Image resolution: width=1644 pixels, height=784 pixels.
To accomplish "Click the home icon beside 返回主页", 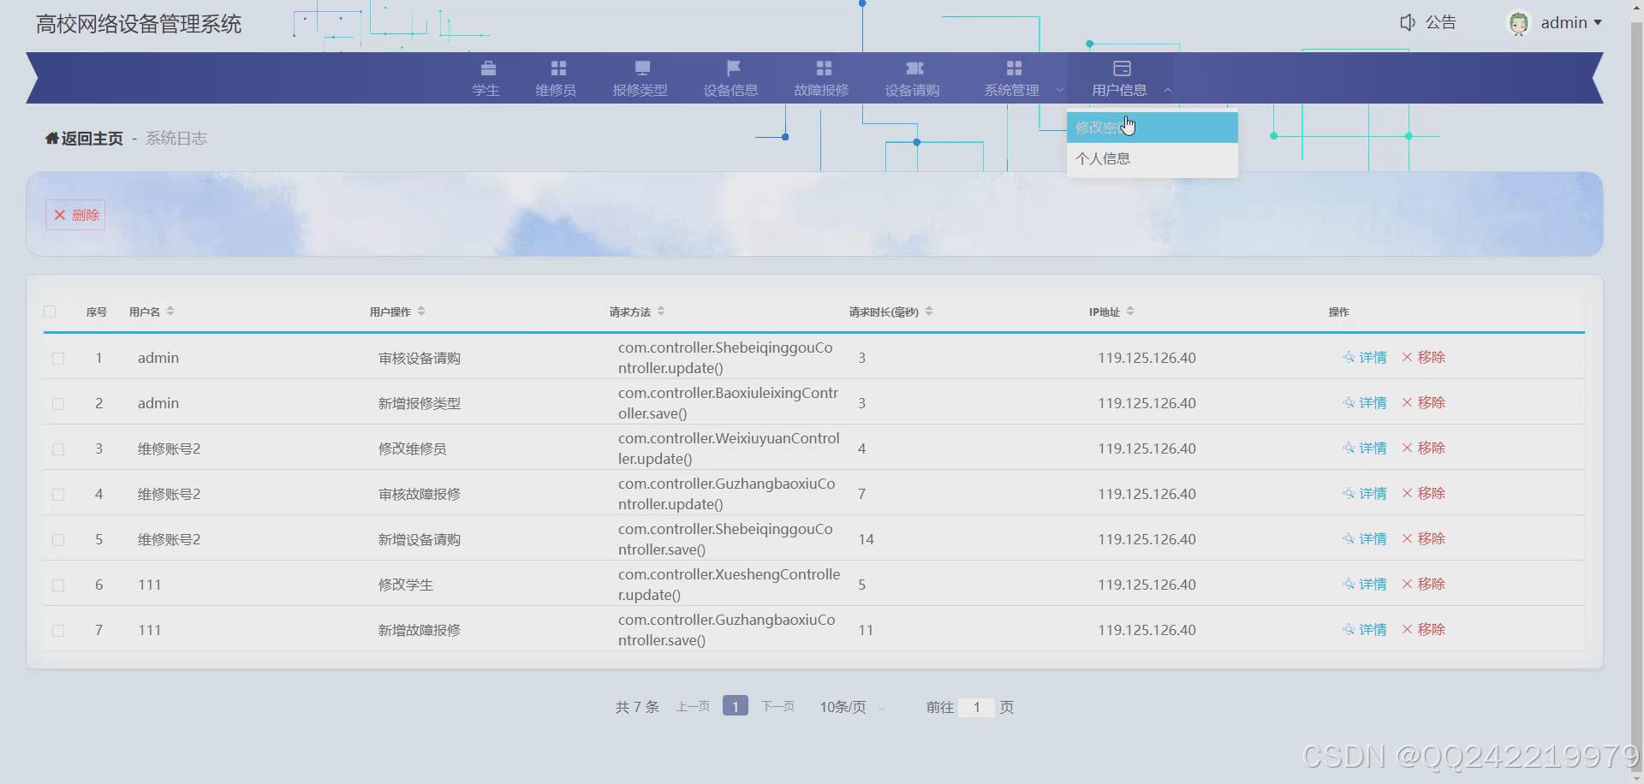I will tap(51, 138).
